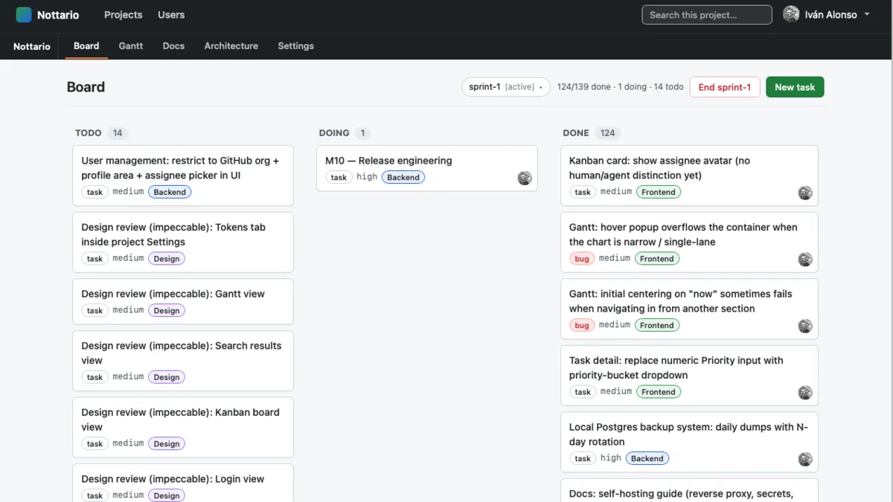893x502 pixels.
Task: Open Docs self-hosting guide task
Action: pyautogui.click(x=689, y=491)
